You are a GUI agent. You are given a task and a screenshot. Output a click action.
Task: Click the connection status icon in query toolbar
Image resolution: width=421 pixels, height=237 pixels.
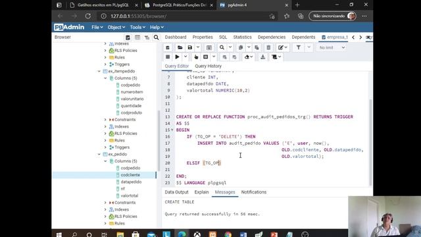[168, 47]
